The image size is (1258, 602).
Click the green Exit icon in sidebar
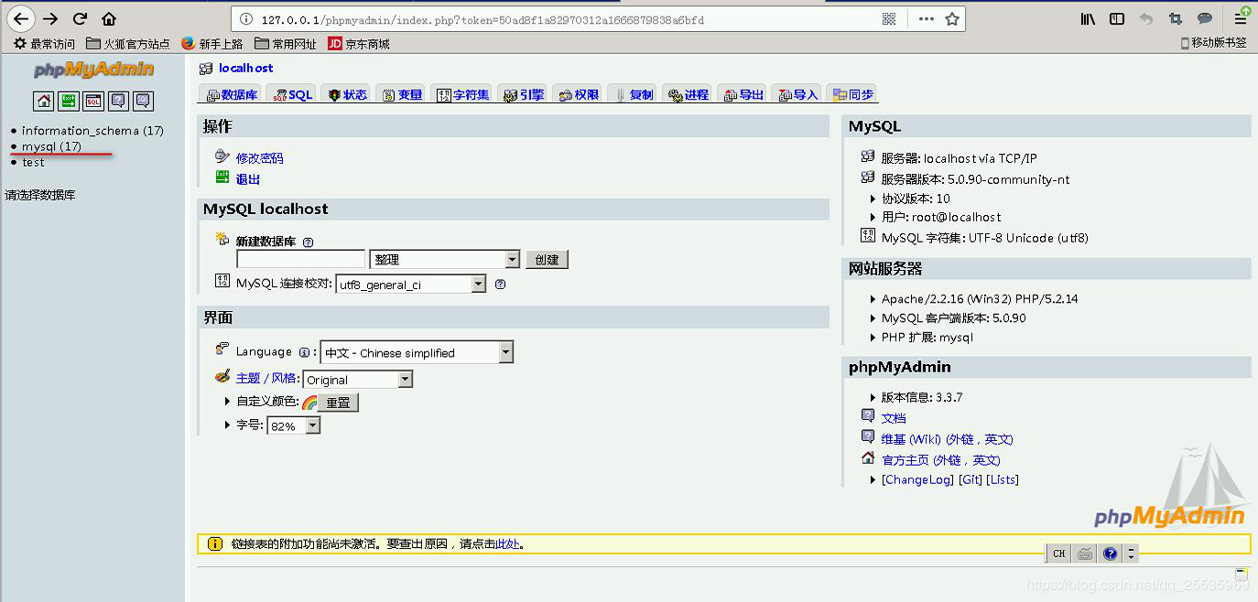(69, 101)
